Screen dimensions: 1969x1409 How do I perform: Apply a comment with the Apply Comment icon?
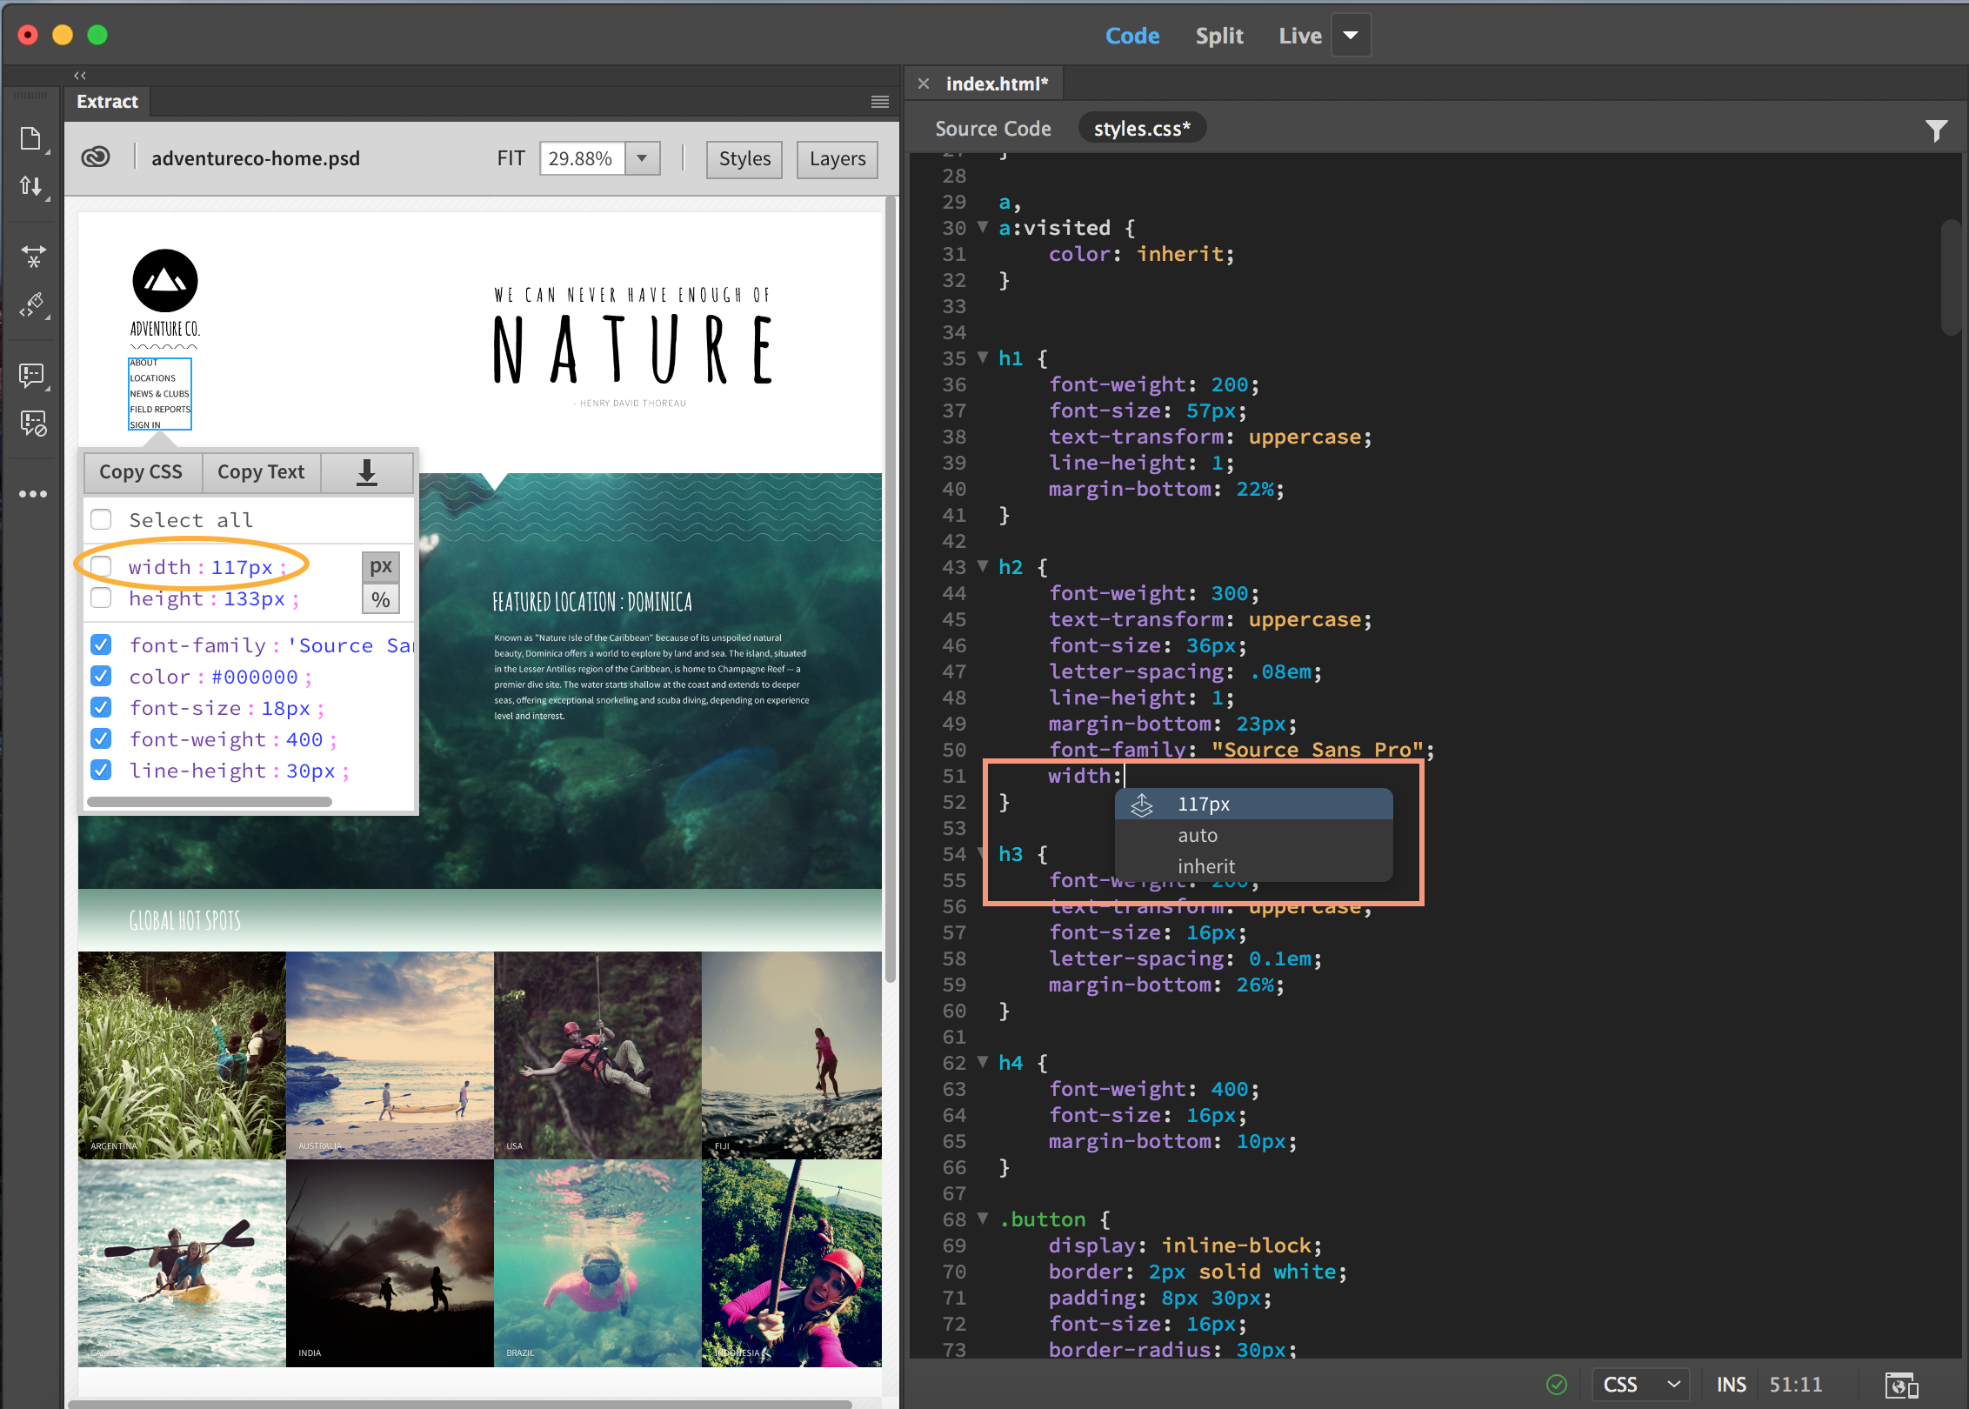pyautogui.click(x=31, y=375)
